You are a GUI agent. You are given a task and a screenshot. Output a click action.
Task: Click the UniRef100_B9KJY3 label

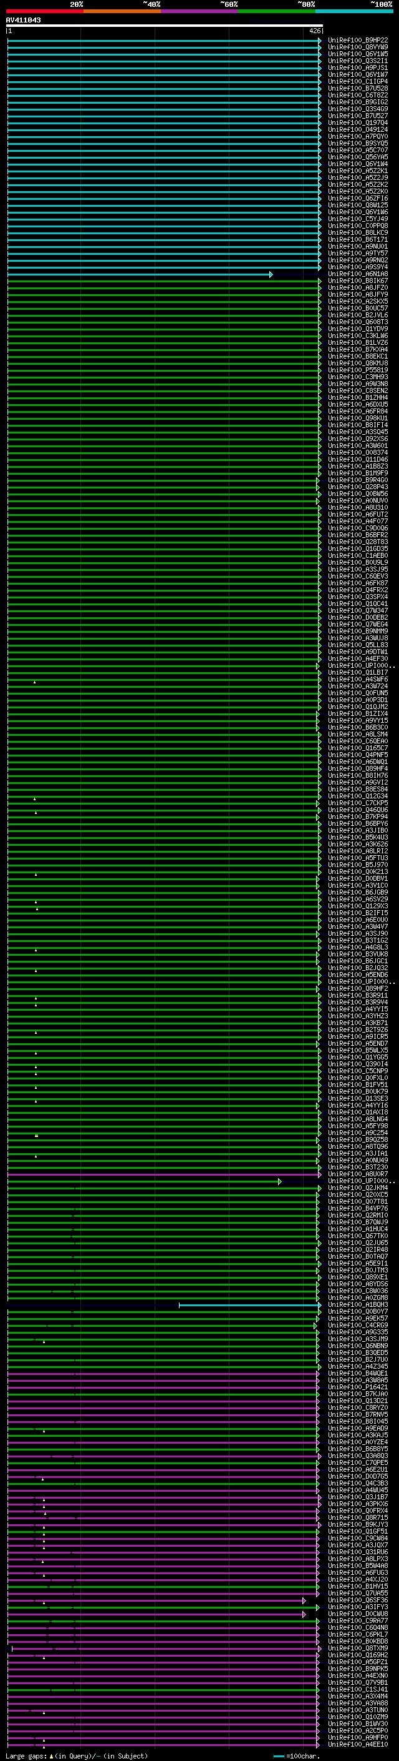click(358, 1524)
